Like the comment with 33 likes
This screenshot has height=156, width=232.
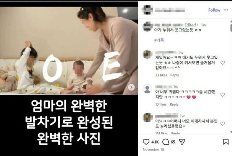coord(223,62)
